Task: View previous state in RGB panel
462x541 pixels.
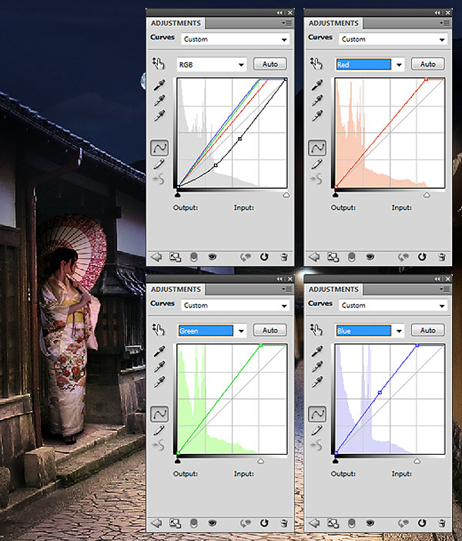Action: 245,257
